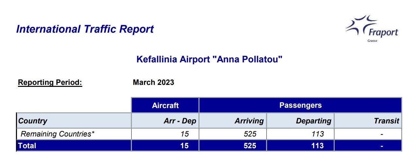Click the 525 arriving value in Remaining Countries row

coord(250,134)
